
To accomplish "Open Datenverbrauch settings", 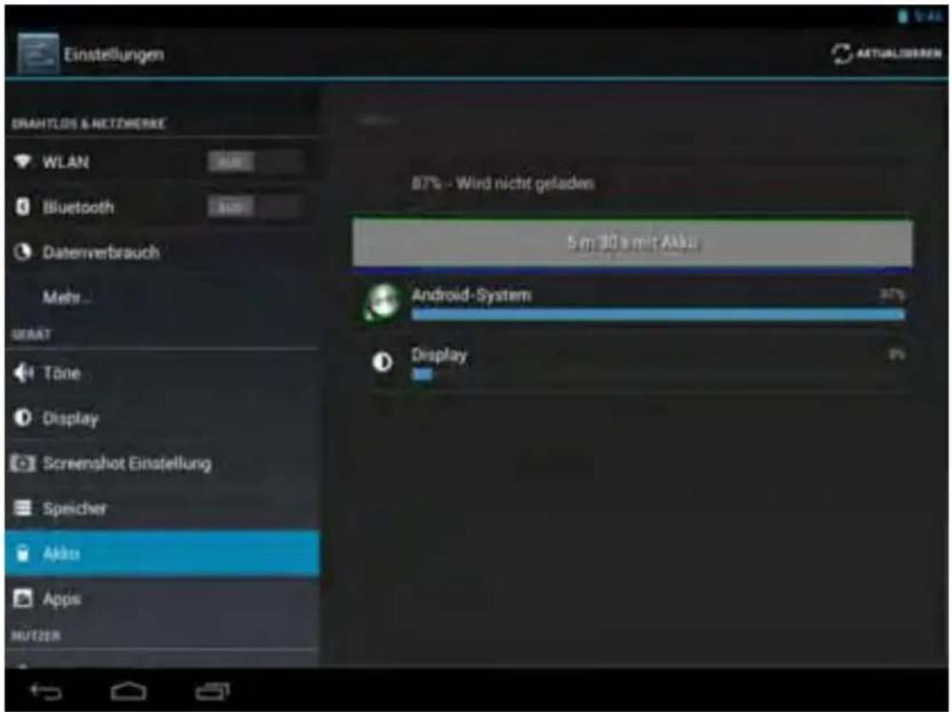I will click(x=161, y=252).
